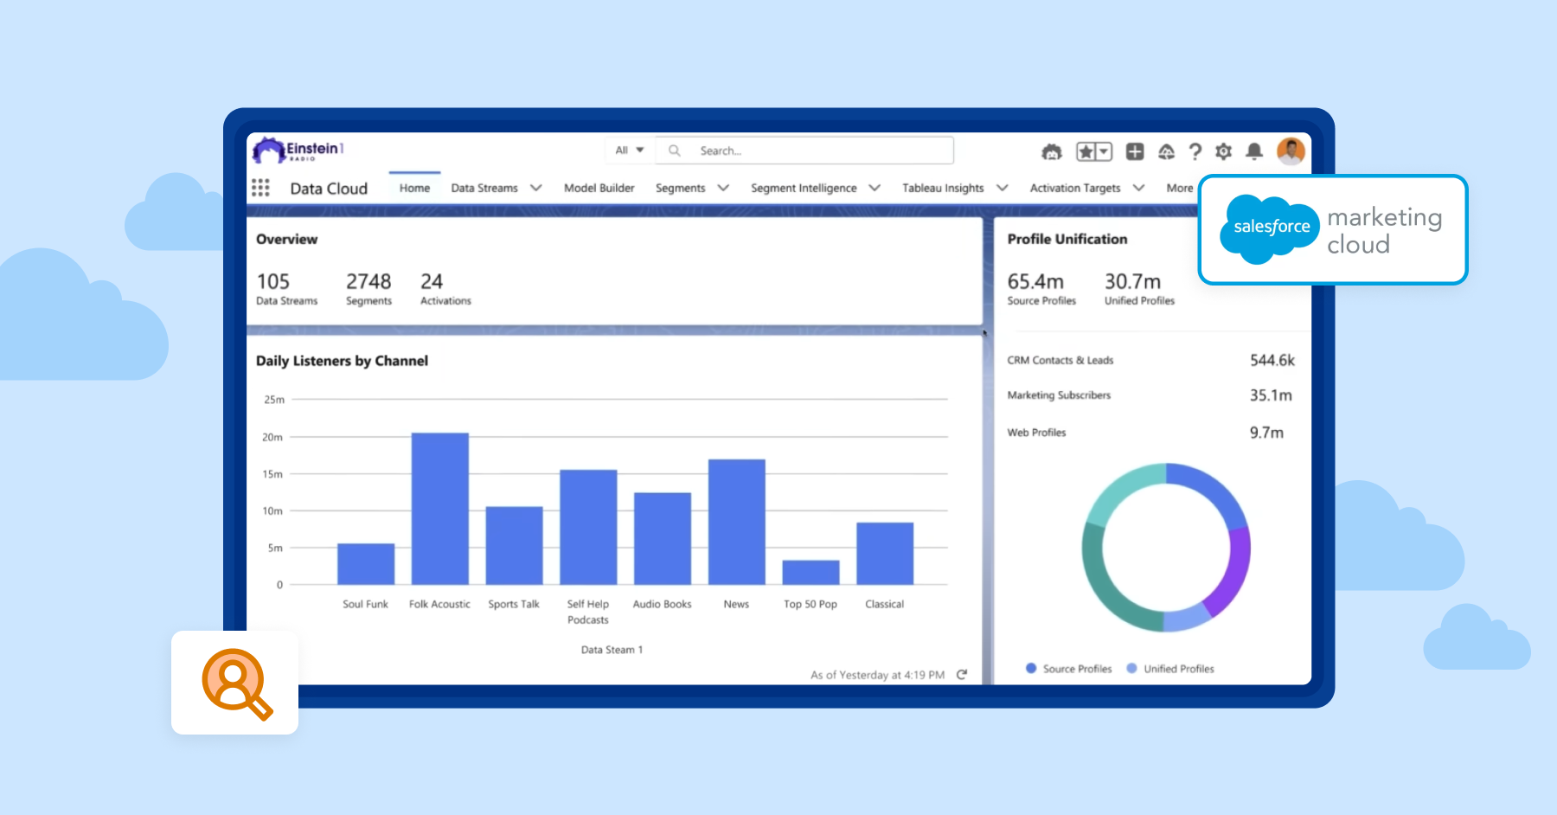Viewport: 1557px width, 815px height.
Task: Click the As of Yesterday timestamp
Action: coord(877,675)
